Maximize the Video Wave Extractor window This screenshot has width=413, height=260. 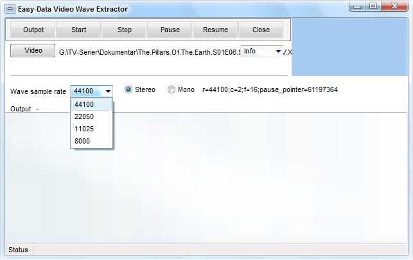click(x=373, y=6)
